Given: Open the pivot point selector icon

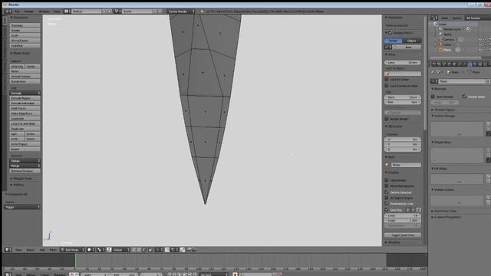Looking at the screenshot, I should pyautogui.click(x=101, y=250).
